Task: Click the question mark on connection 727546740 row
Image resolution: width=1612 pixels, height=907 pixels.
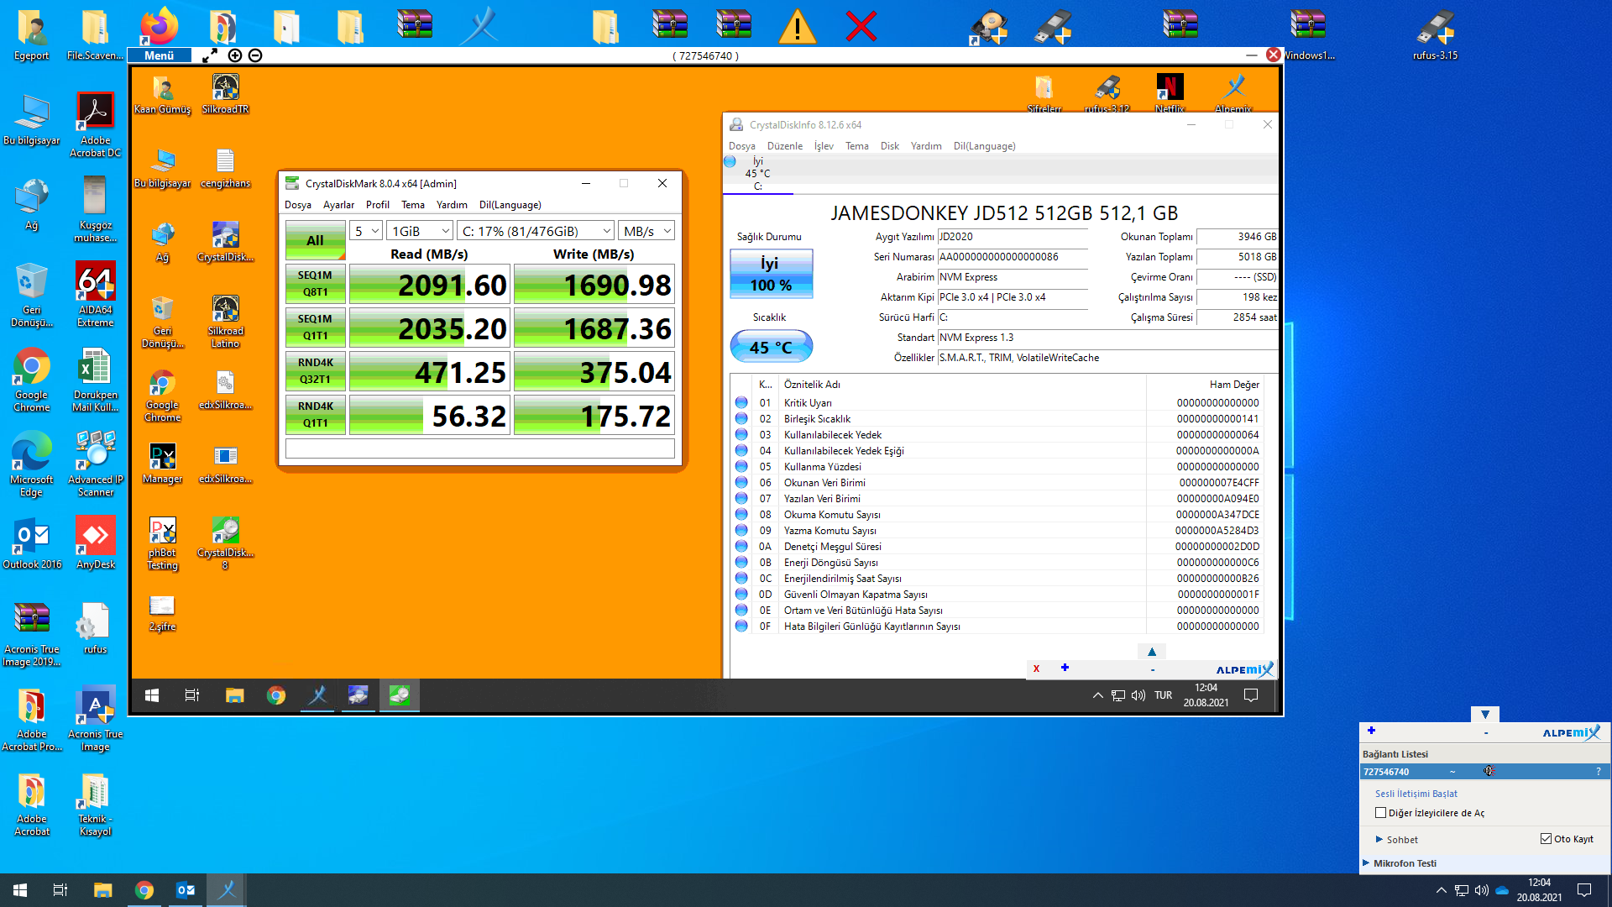Action: coord(1598,772)
